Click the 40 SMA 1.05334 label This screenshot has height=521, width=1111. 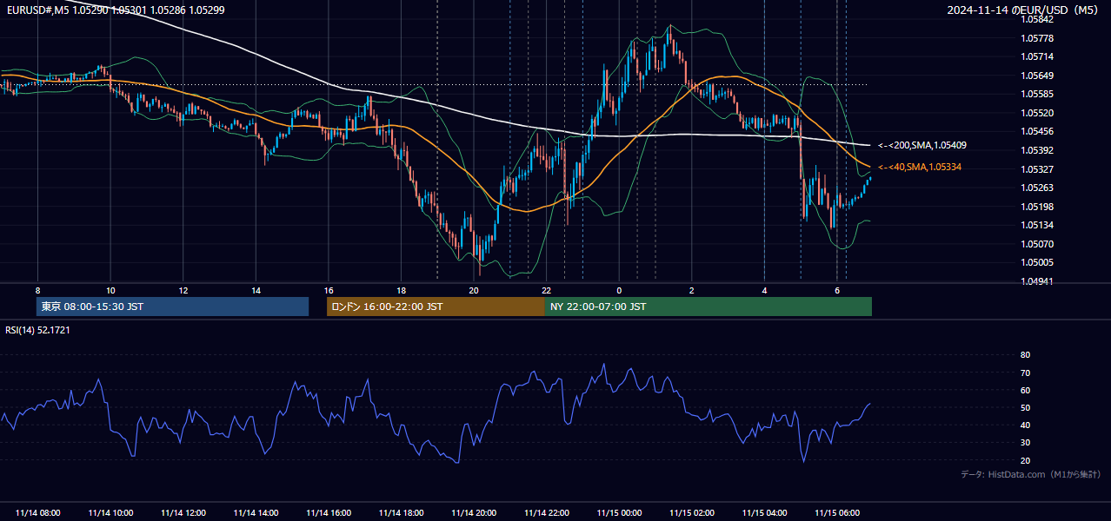[x=920, y=167]
